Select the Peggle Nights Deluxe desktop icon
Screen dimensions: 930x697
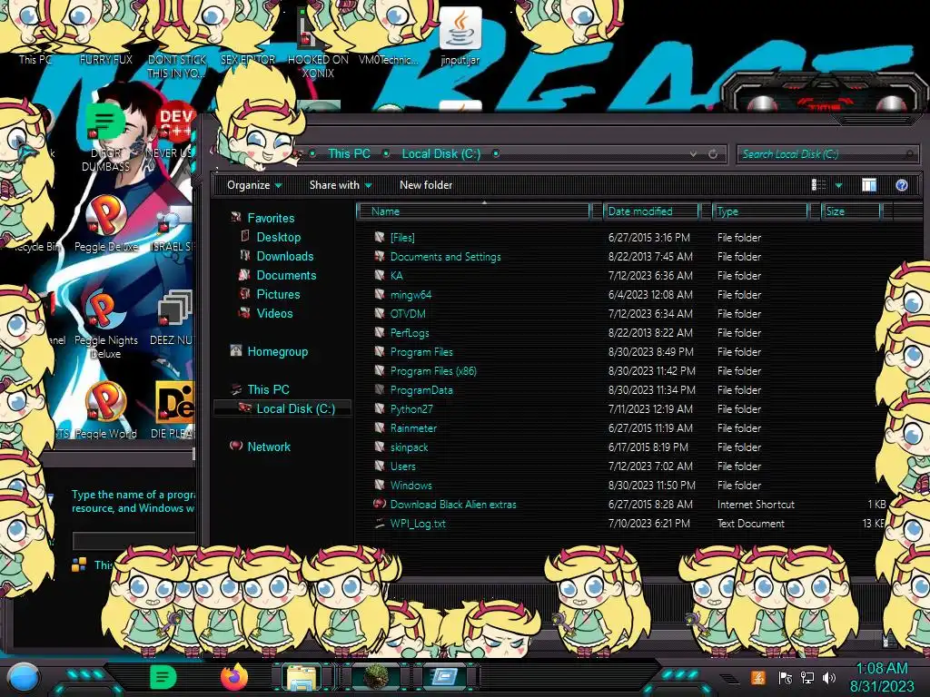[x=105, y=324]
